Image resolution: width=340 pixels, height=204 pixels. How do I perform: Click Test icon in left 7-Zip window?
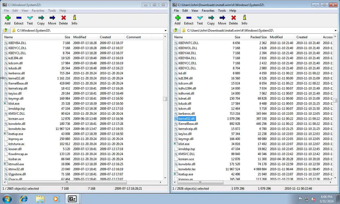(30, 18)
